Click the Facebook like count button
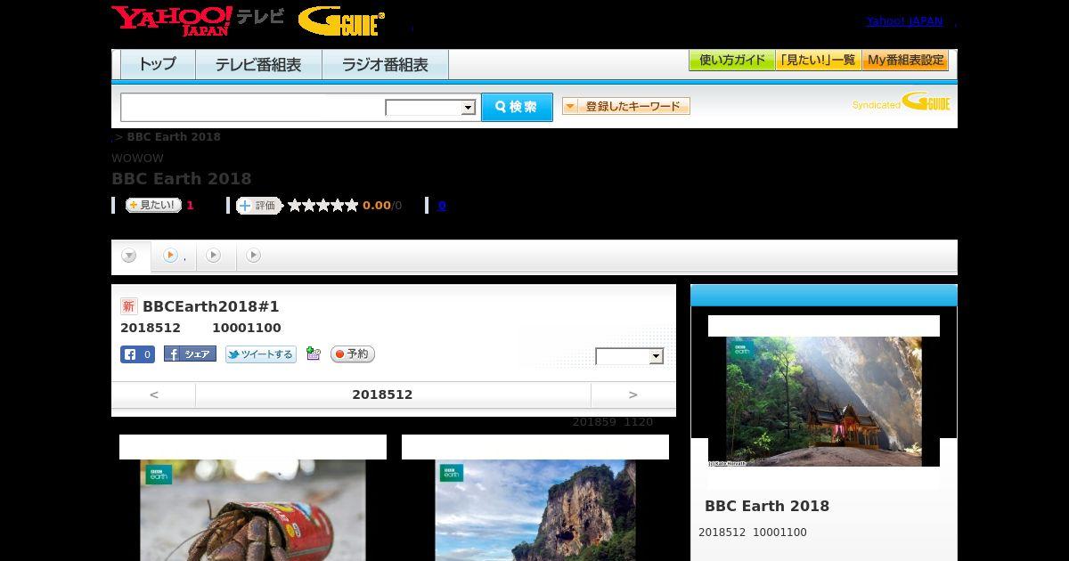 pos(138,354)
